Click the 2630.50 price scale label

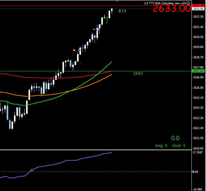point(198,37)
